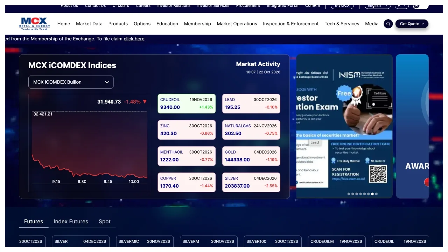This screenshot has height=252, width=448.
Task: Open the English language dropdown
Action: 378,6
